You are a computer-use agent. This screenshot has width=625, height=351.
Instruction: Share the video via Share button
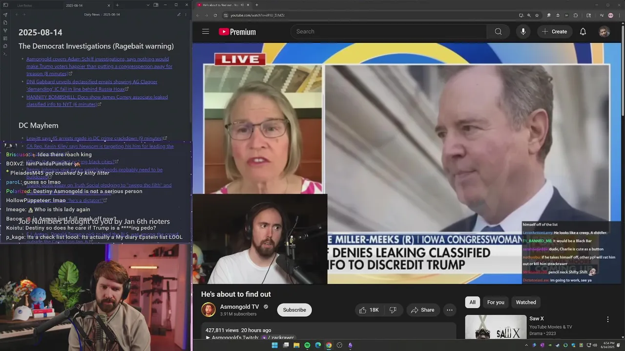pyautogui.click(x=422, y=310)
